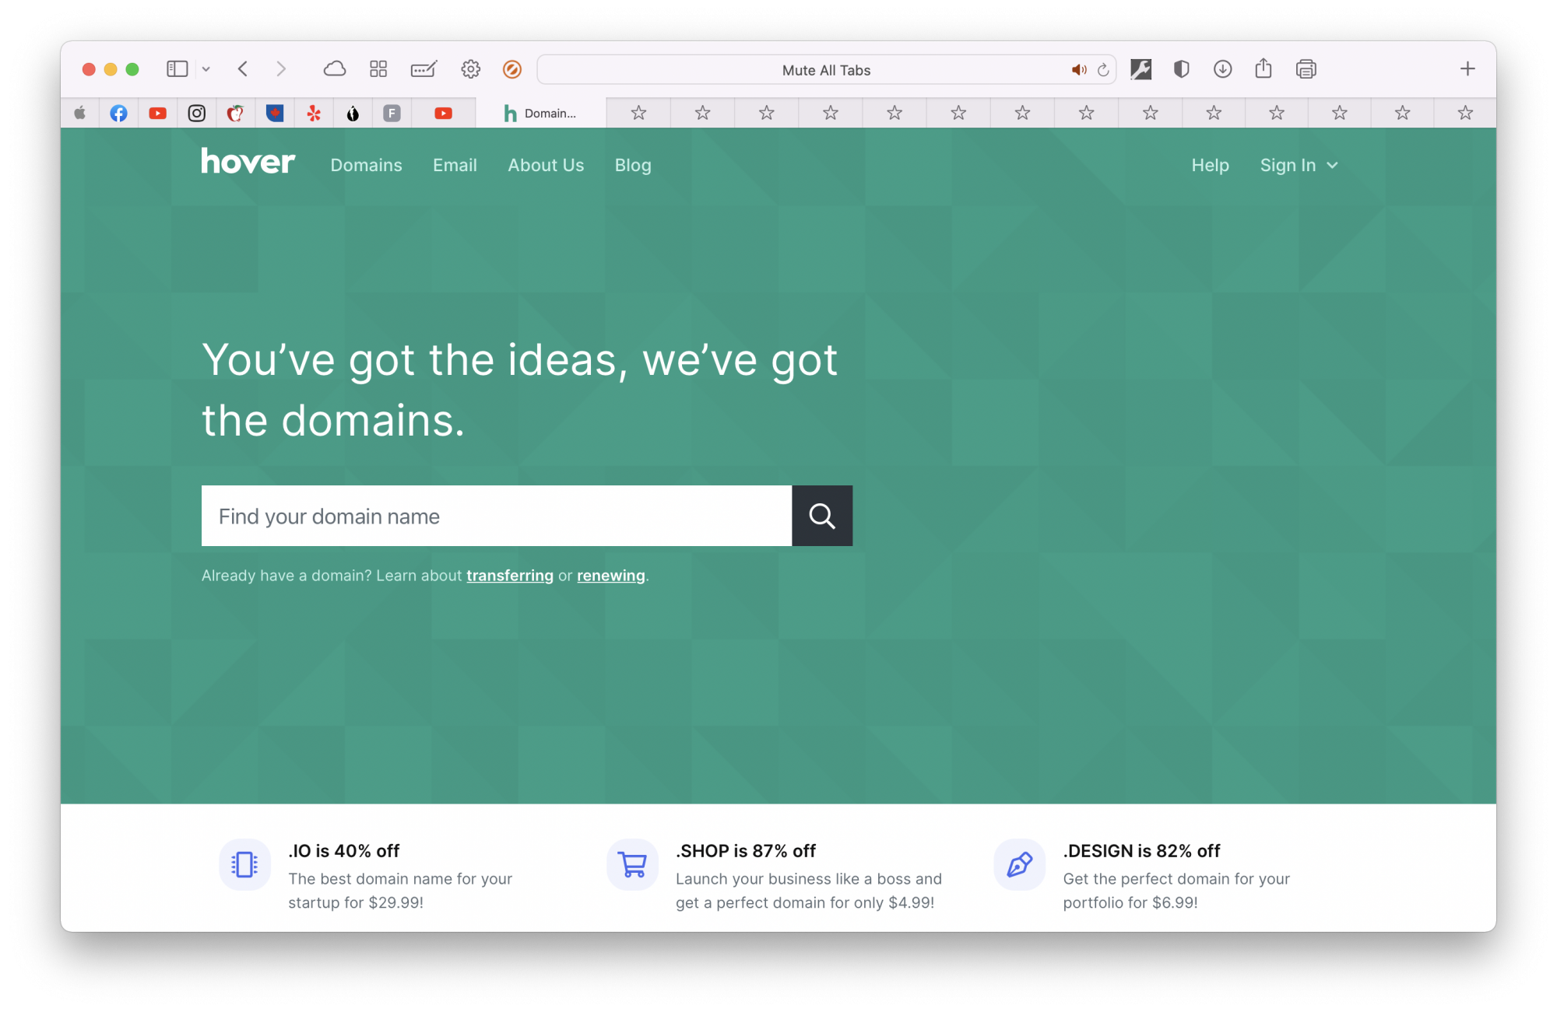Click the keyboard-with-pencil toolbar icon
The height and width of the screenshot is (1012, 1557).
[424, 69]
